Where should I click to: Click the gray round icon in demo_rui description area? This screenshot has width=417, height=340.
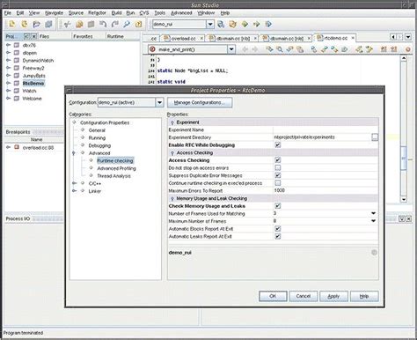click(x=374, y=253)
